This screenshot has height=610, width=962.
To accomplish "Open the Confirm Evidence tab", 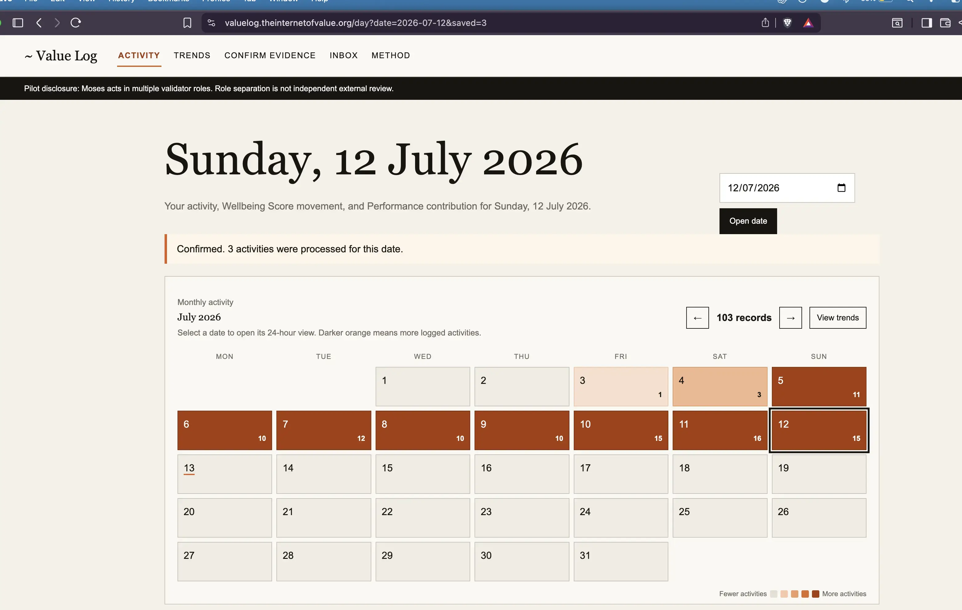I will click(x=270, y=55).
